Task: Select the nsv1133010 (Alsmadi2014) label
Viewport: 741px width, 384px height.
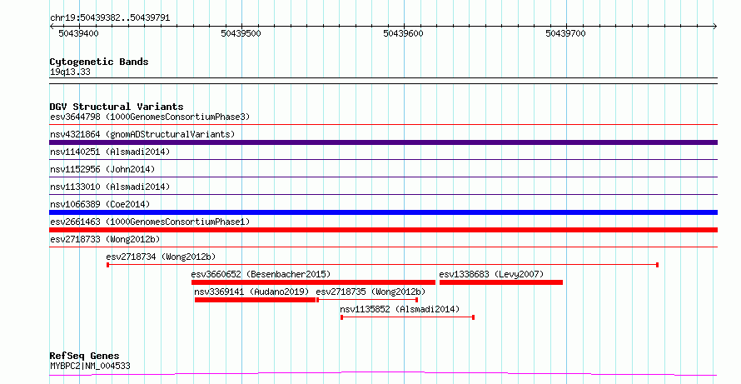Action: [x=110, y=187]
